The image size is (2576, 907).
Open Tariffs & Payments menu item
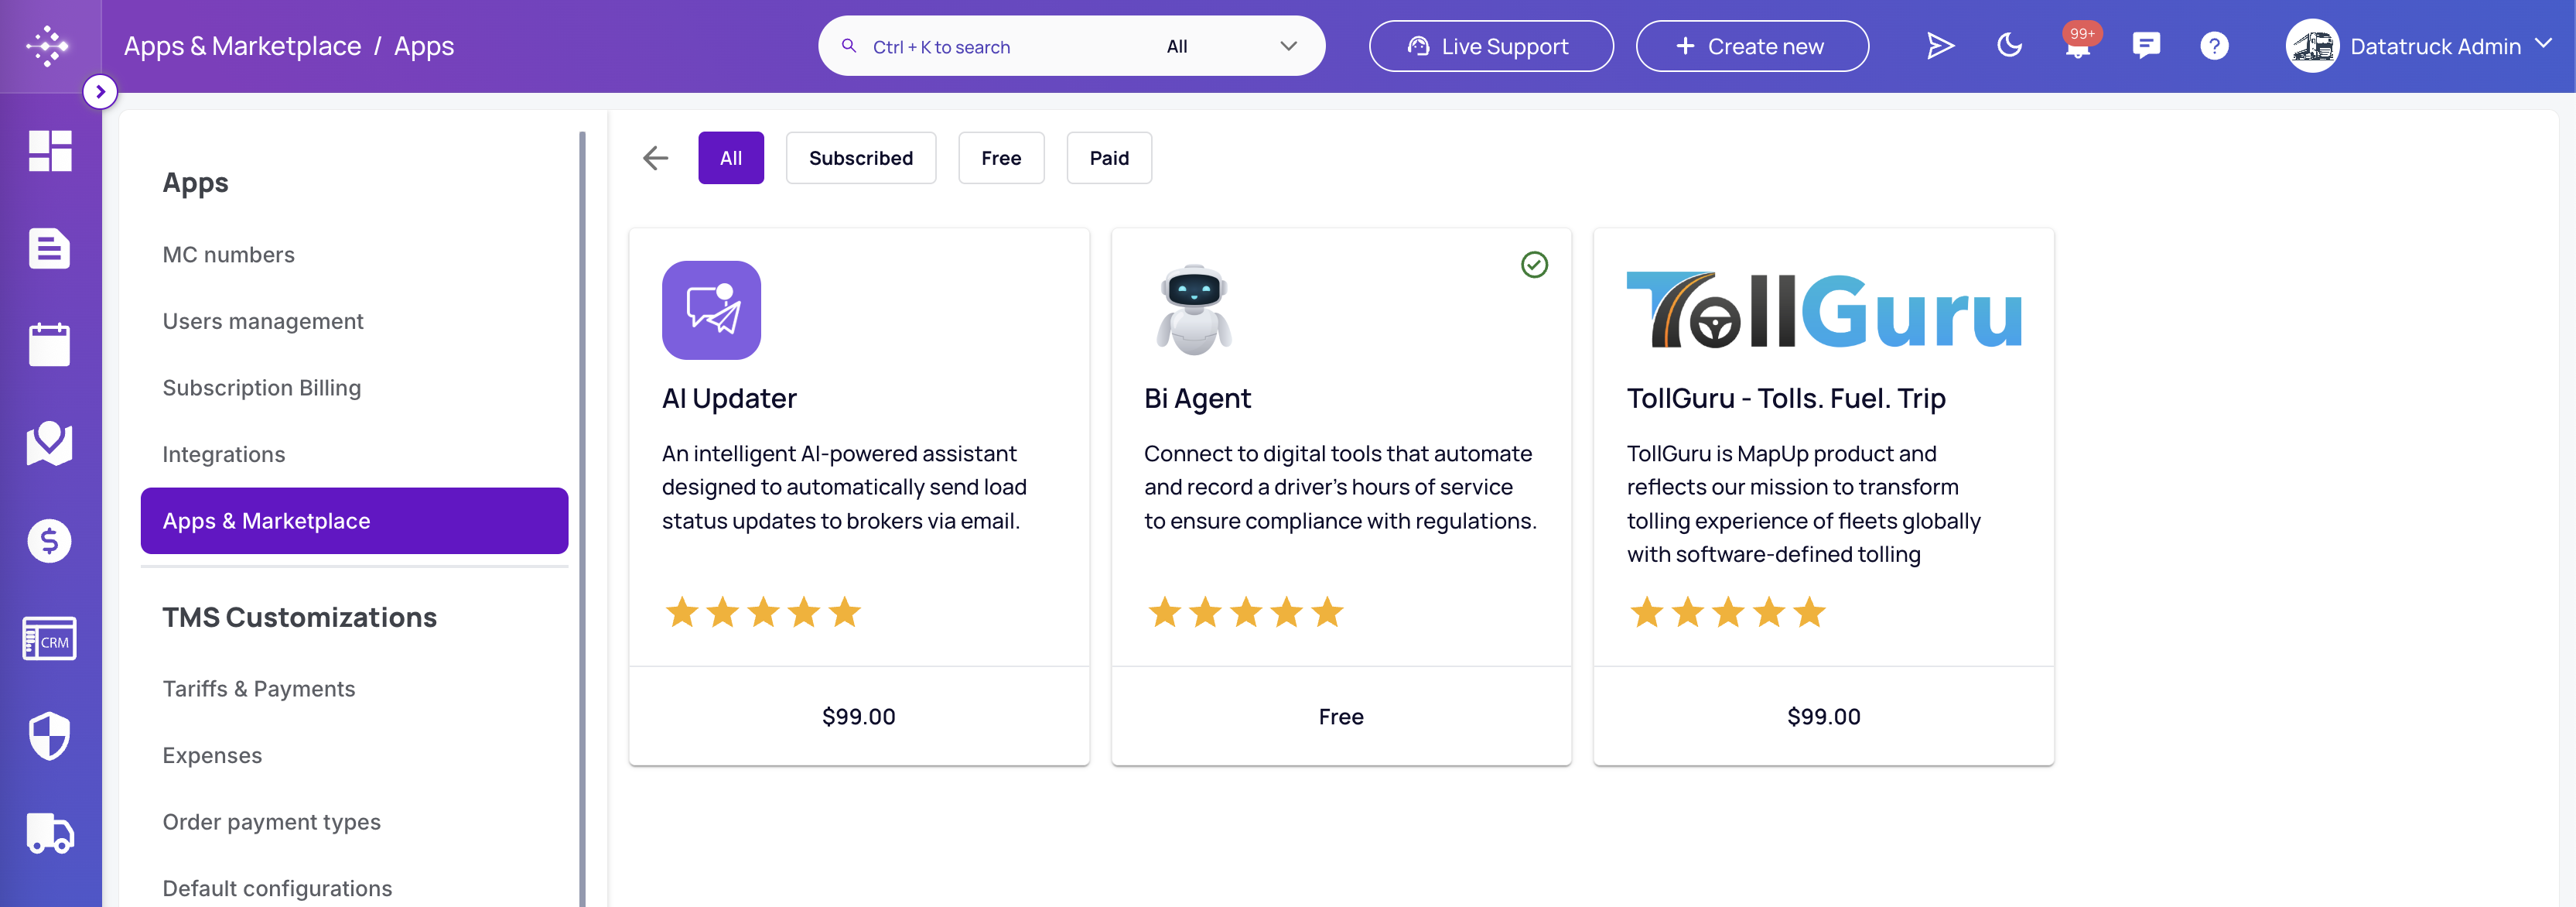coord(354,689)
